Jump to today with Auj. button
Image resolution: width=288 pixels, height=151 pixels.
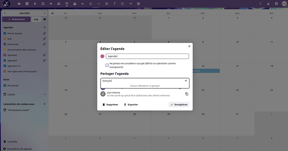point(36,19)
